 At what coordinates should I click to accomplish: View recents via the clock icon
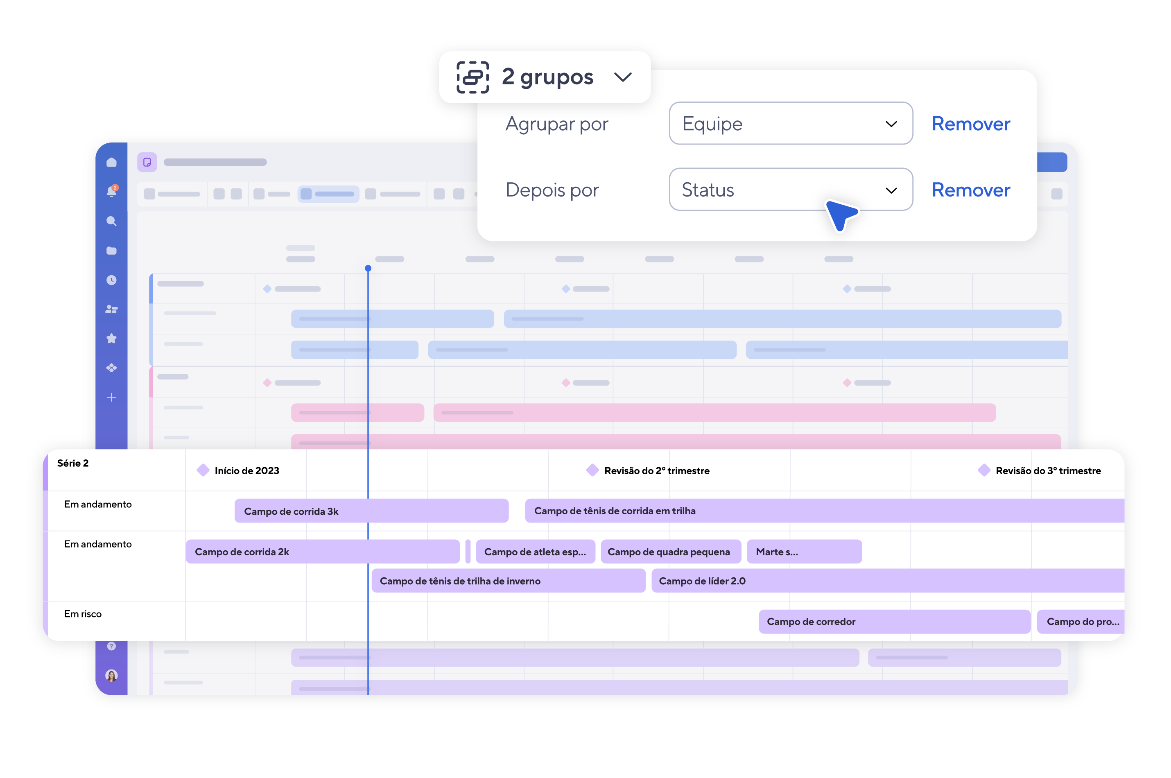tap(112, 280)
